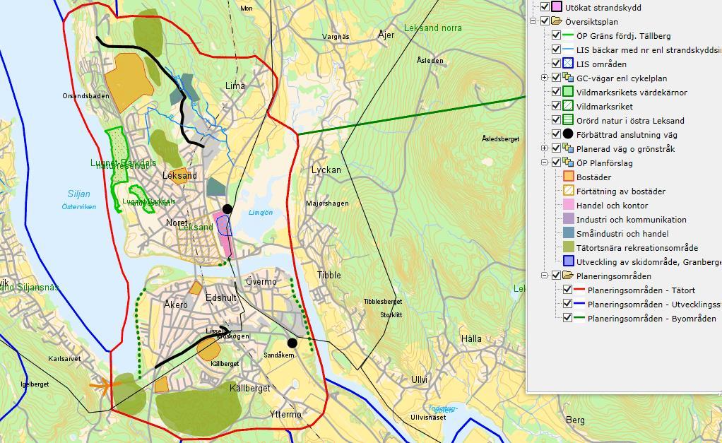Click the Orsandsbaden label on the map
The width and height of the screenshot is (722, 443).
click(x=86, y=96)
